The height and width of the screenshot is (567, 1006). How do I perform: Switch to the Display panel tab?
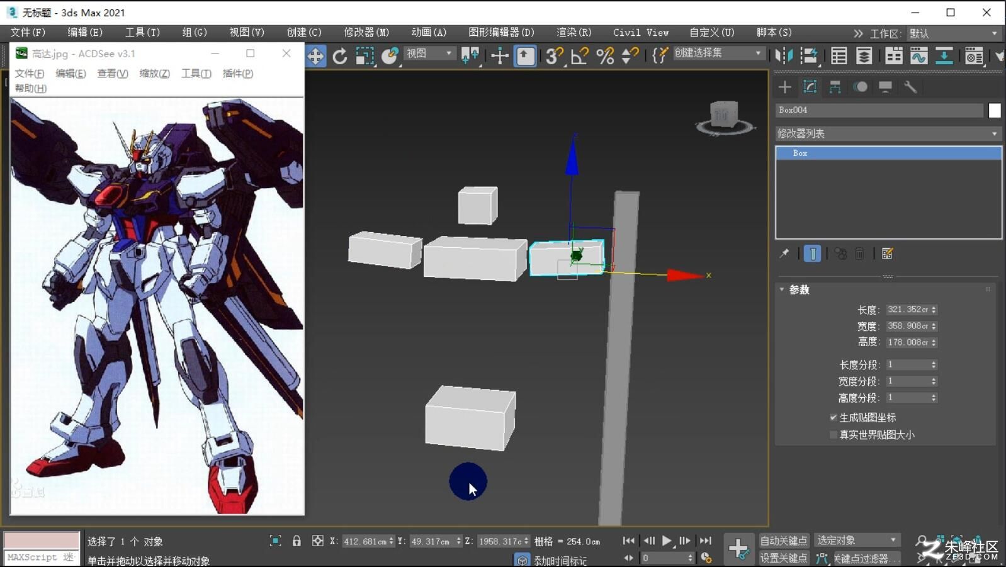tap(885, 87)
